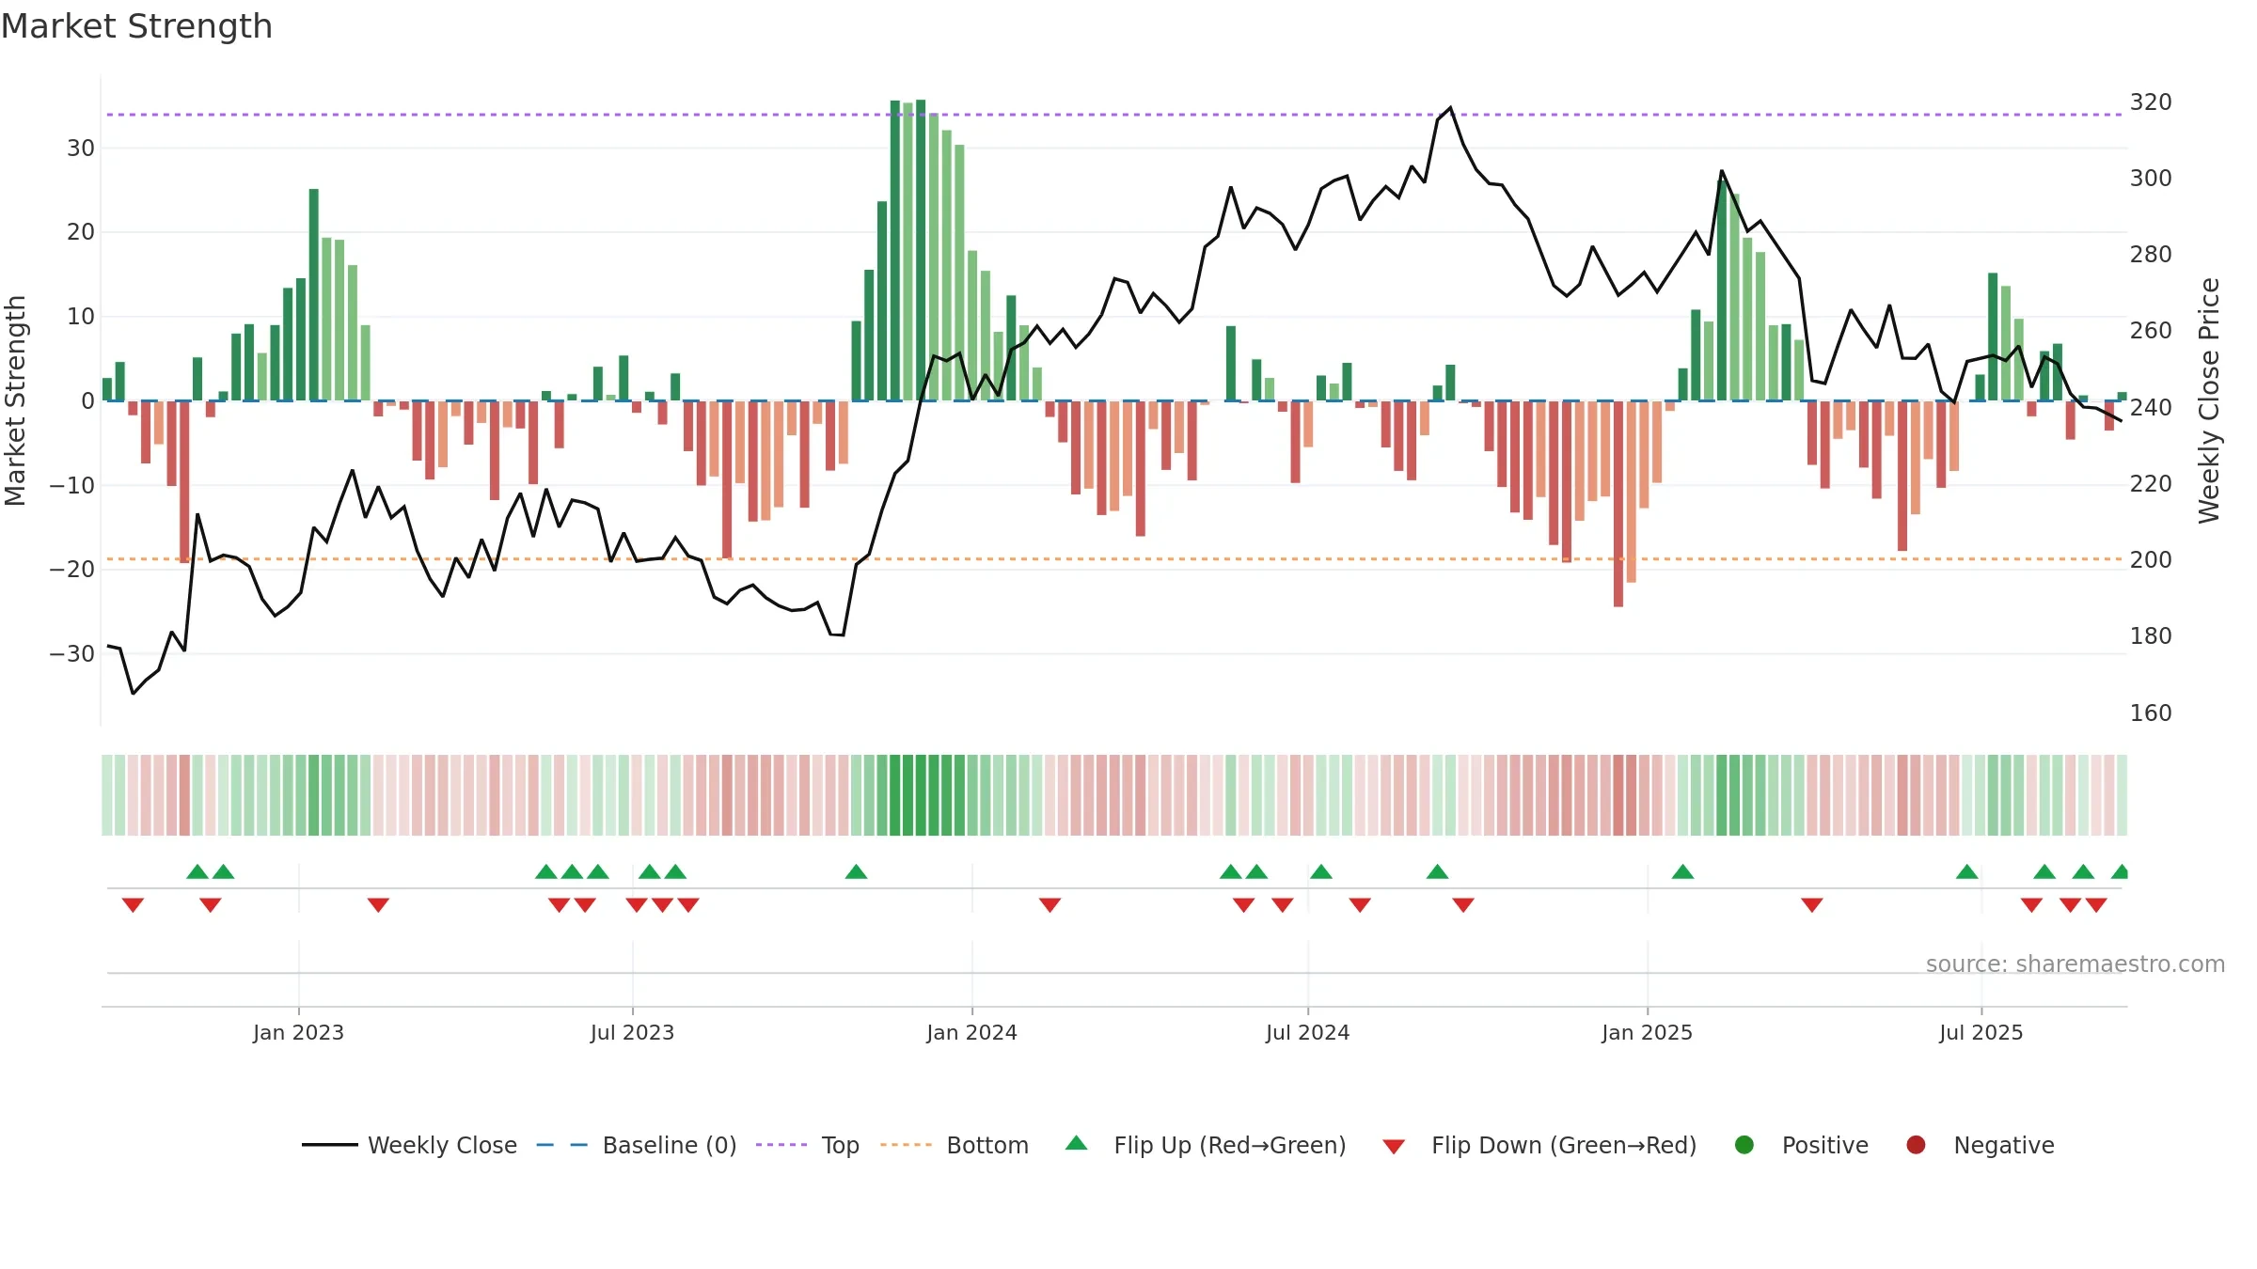Click the Jan 2024 axis label
The image size is (2257, 1269).
971,1032
